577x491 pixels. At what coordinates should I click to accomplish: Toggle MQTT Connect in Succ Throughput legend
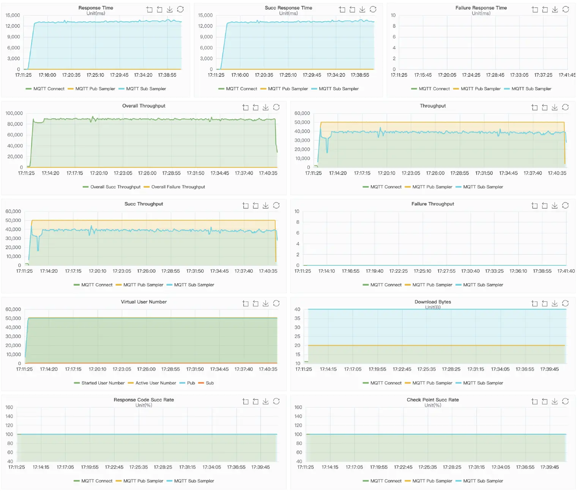93,285
